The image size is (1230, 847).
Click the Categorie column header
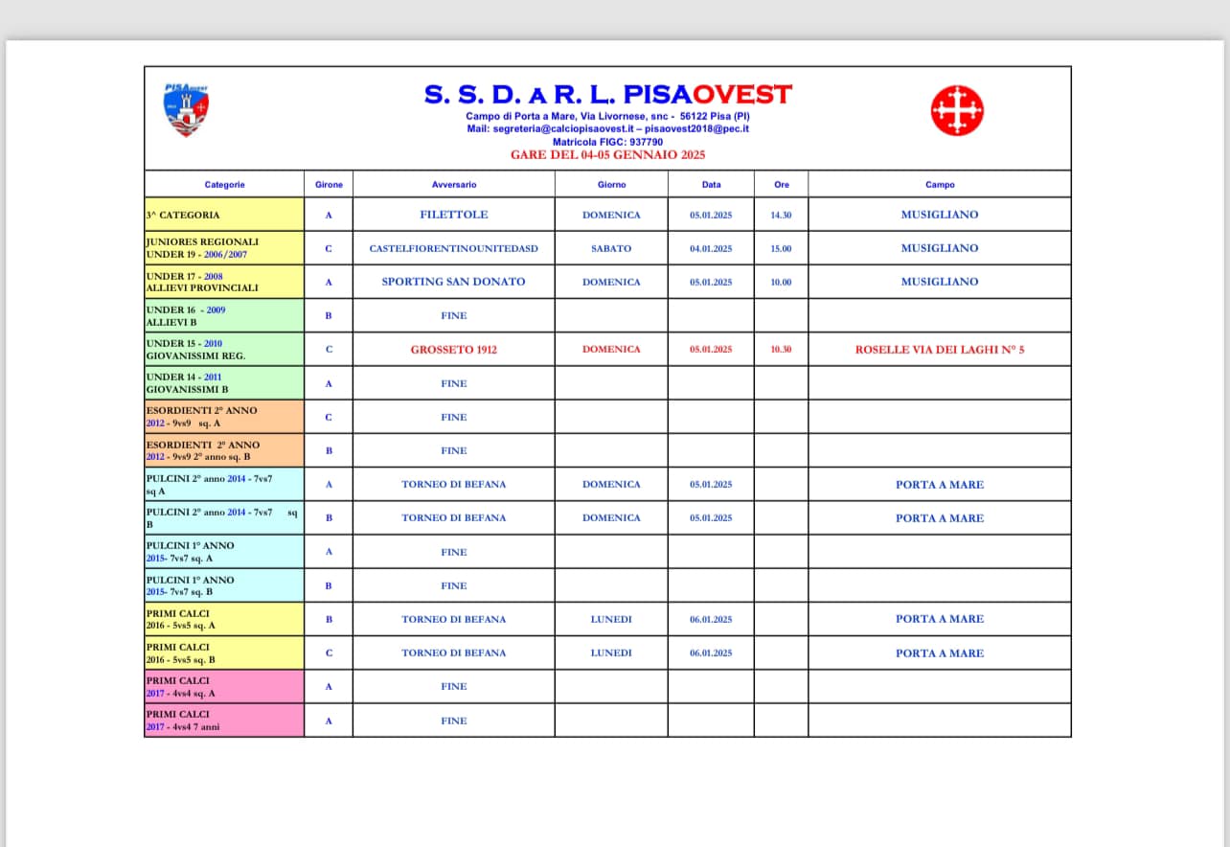click(224, 184)
